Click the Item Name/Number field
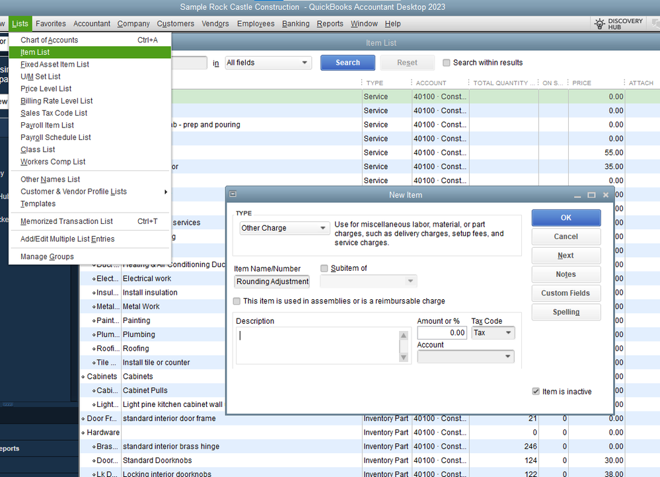Screen dimensions: 660x477 pos(272,281)
